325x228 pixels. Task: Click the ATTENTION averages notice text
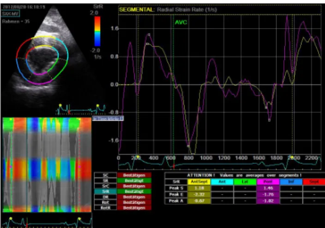click(x=244, y=175)
